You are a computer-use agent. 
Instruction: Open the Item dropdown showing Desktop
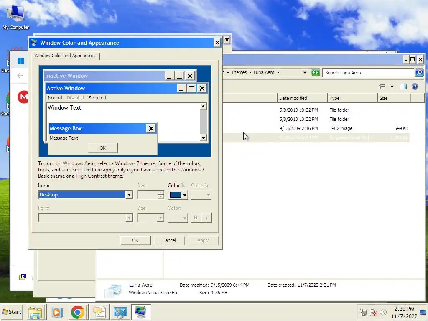(x=129, y=195)
